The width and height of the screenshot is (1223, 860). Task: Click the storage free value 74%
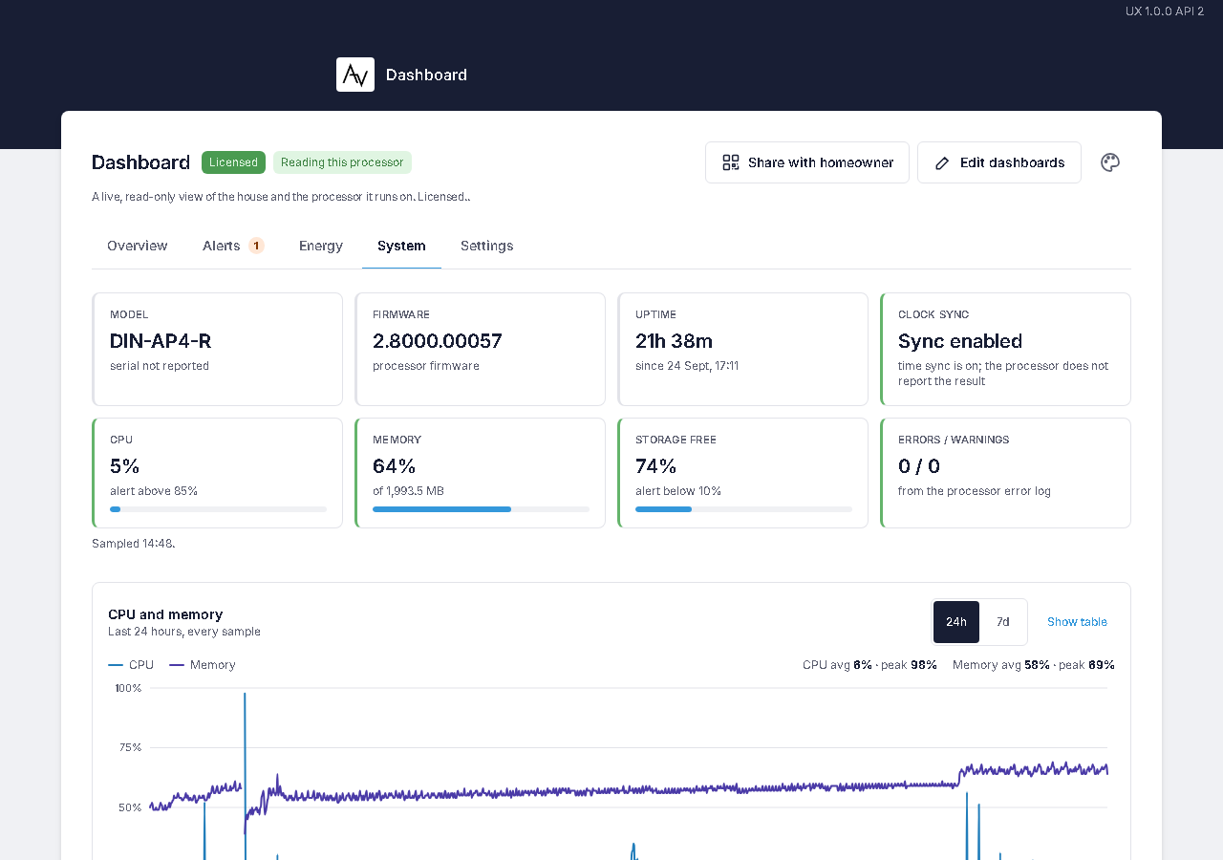[x=656, y=466]
